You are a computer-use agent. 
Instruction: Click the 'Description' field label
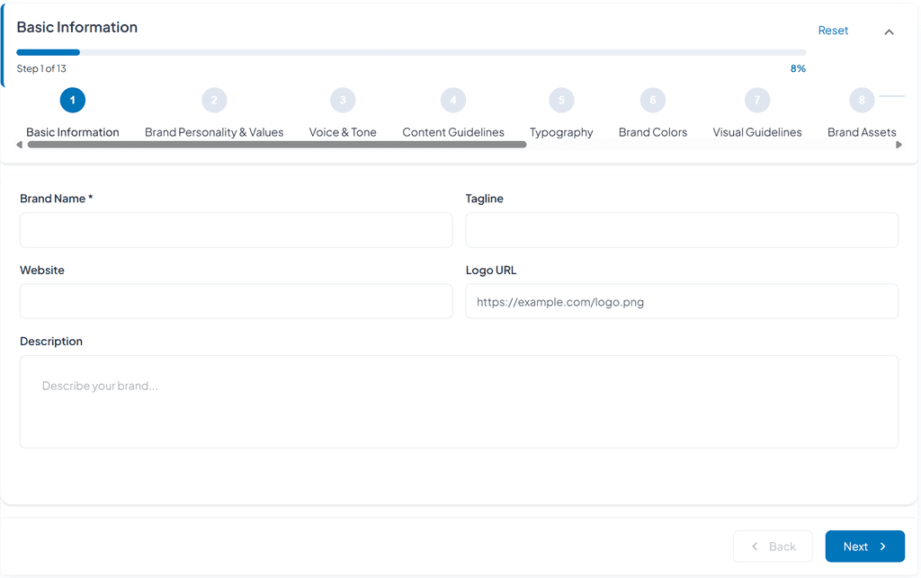[51, 342]
